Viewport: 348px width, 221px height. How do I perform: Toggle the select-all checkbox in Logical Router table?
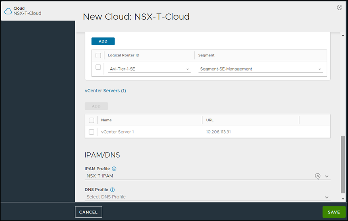coord(98,55)
